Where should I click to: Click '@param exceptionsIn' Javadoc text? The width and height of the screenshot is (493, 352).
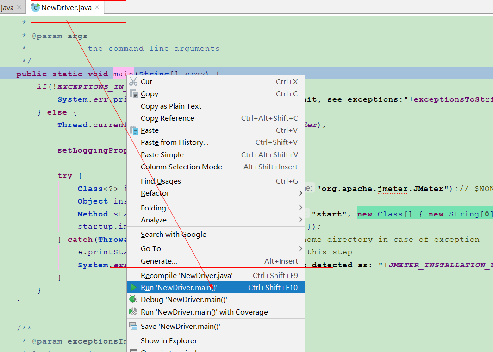[80, 341]
